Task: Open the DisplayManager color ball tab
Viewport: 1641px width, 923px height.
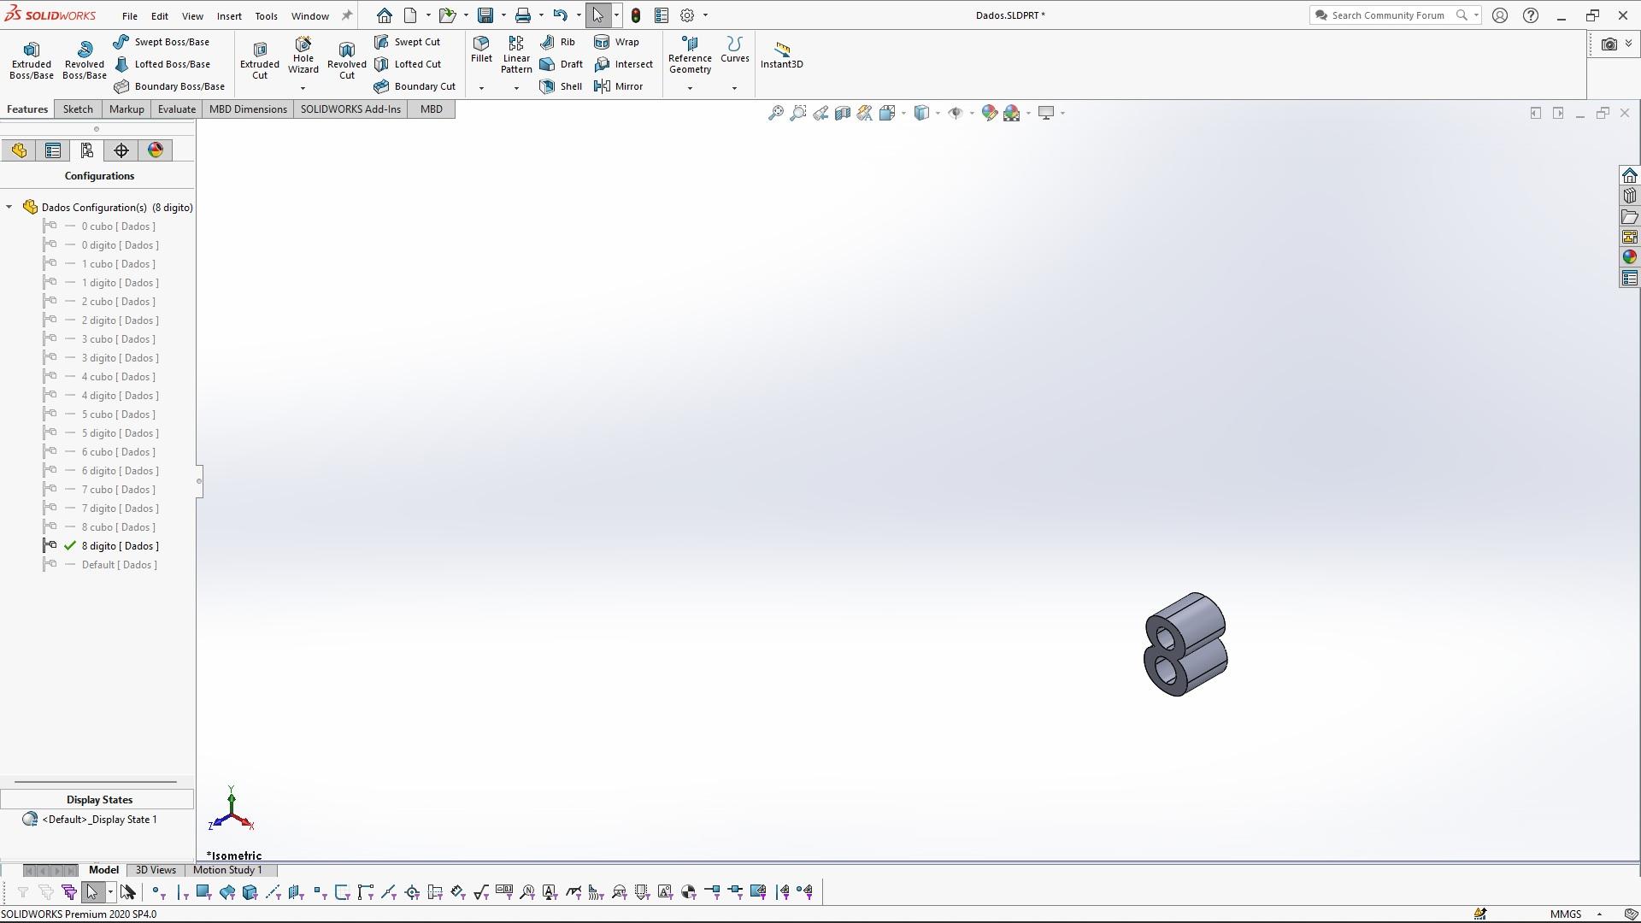Action: tap(155, 150)
